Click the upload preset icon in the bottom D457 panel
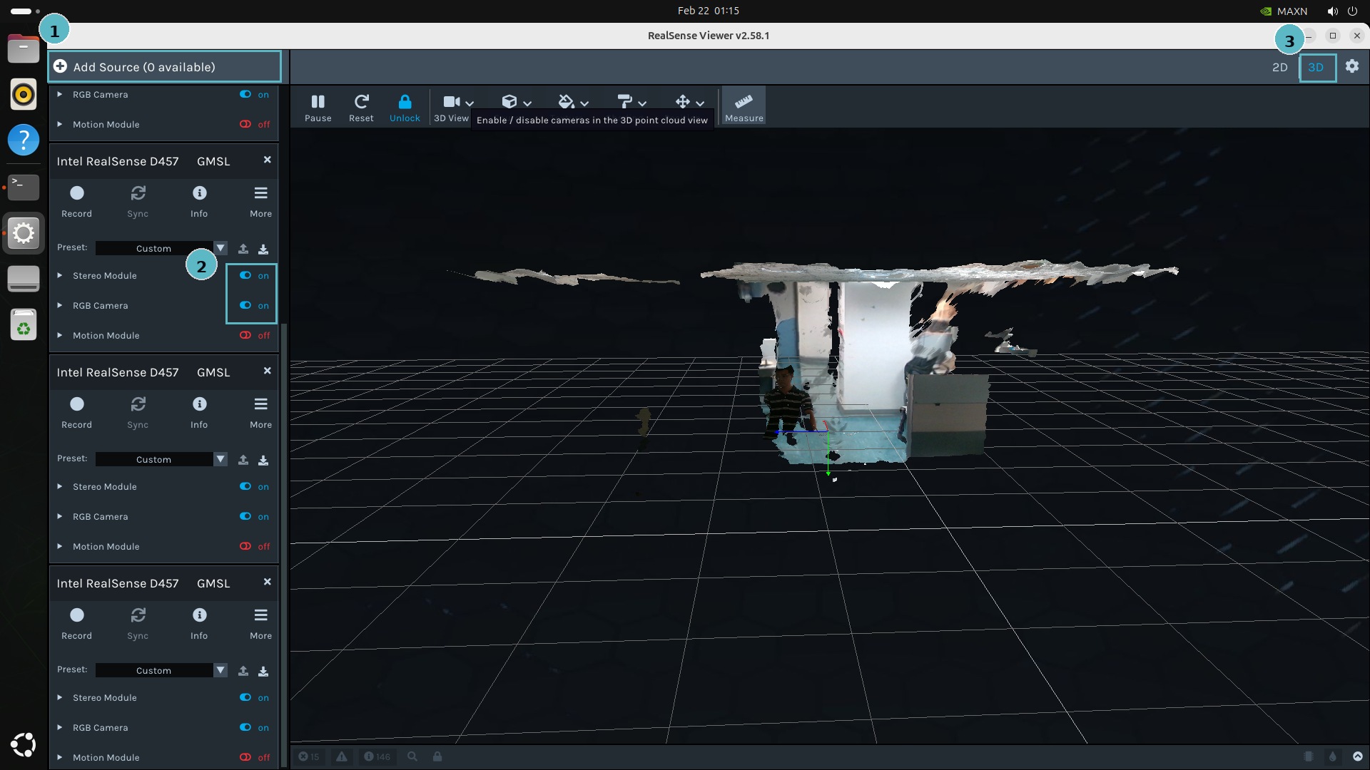This screenshot has width=1370, height=770. click(243, 670)
